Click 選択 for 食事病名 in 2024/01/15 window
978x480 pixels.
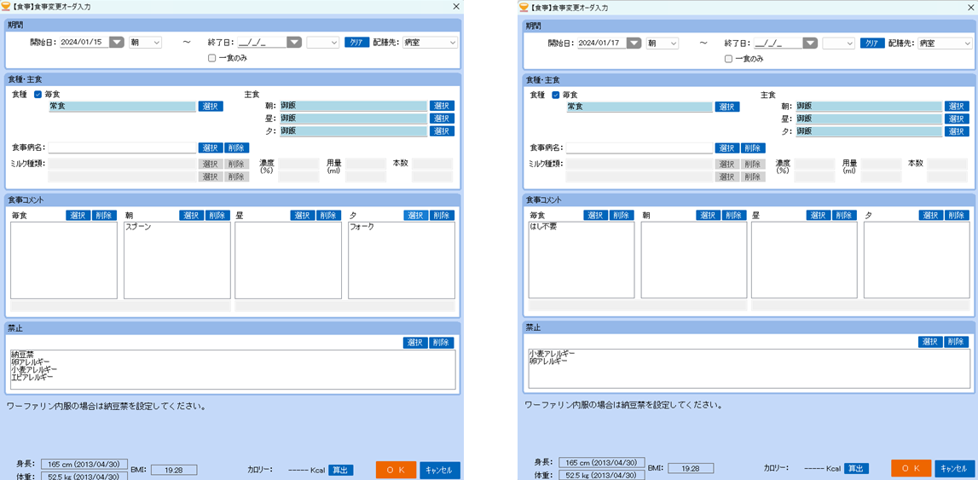pos(211,147)
